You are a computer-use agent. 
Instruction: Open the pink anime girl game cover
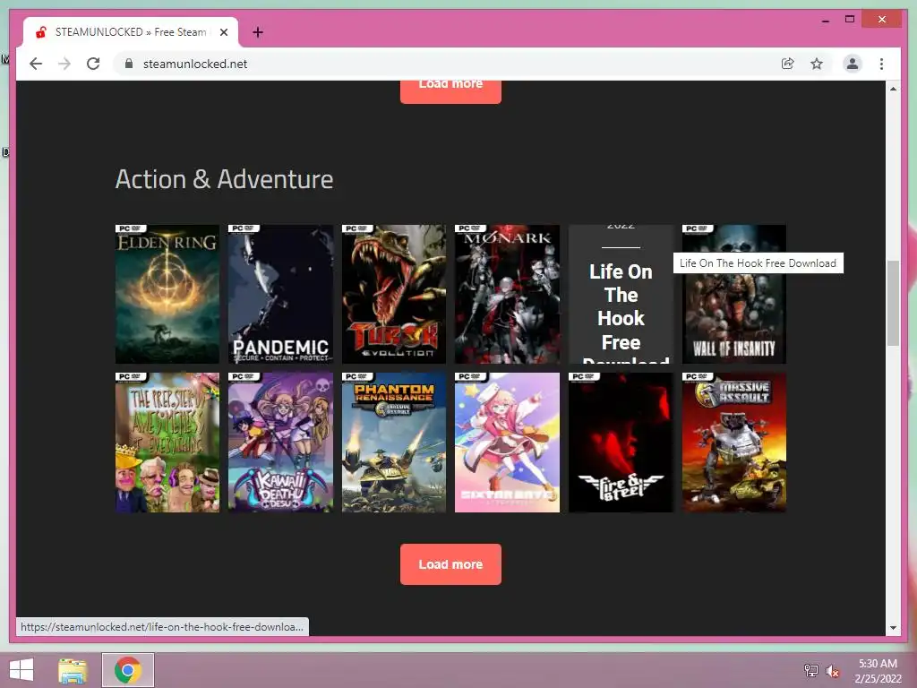tap(507, 443)
